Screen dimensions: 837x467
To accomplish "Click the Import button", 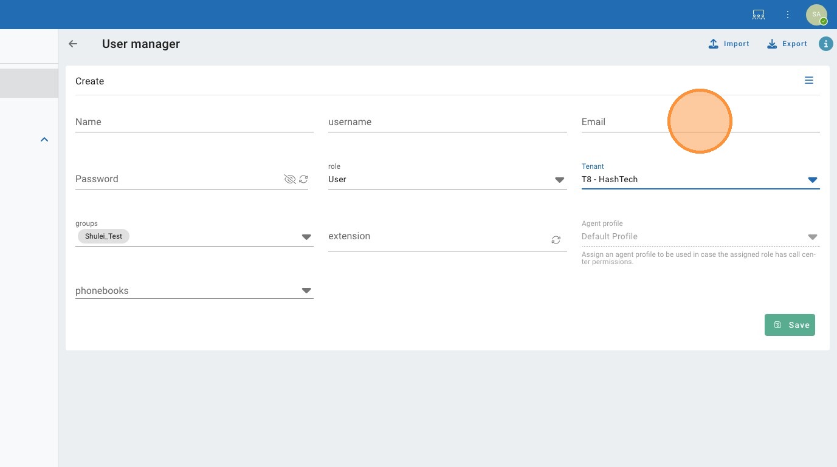I will pos(729,44).
